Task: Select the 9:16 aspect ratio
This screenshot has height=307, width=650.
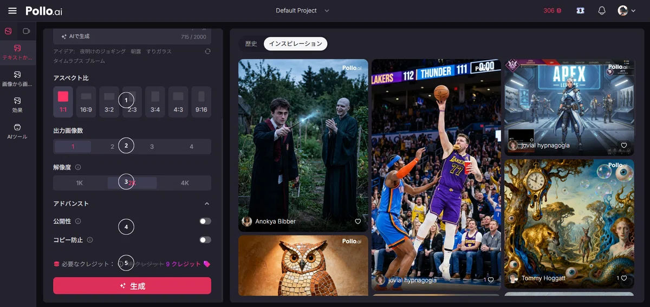Action: click(x=201, y=102)
